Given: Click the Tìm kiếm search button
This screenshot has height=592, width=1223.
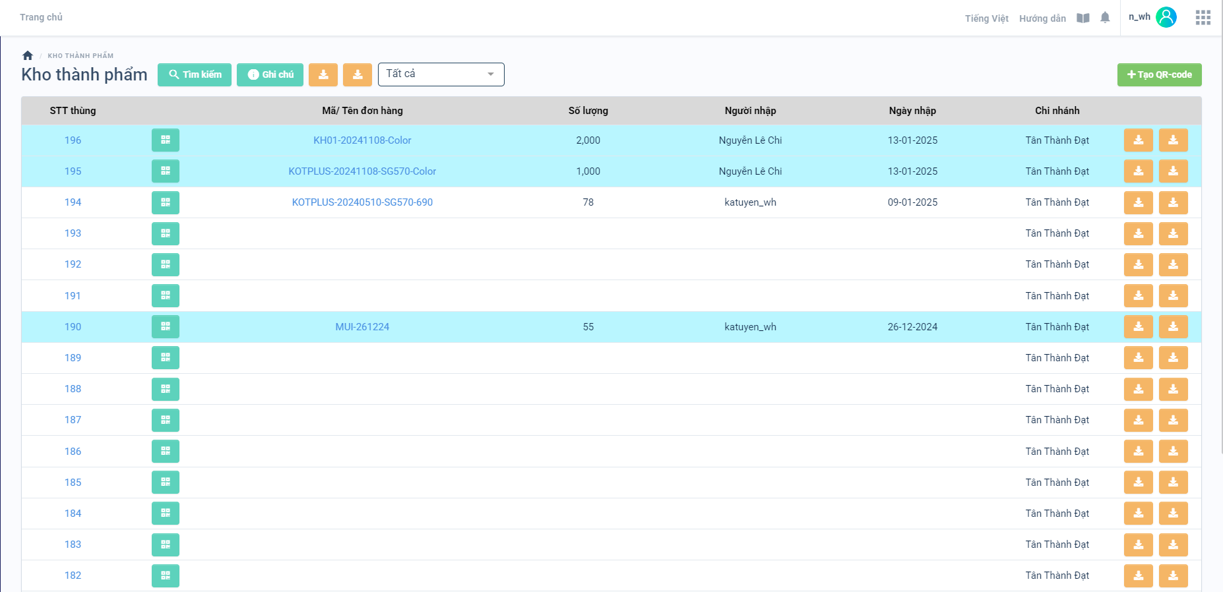Looking at the screenshot, I should tap(195, 74).
